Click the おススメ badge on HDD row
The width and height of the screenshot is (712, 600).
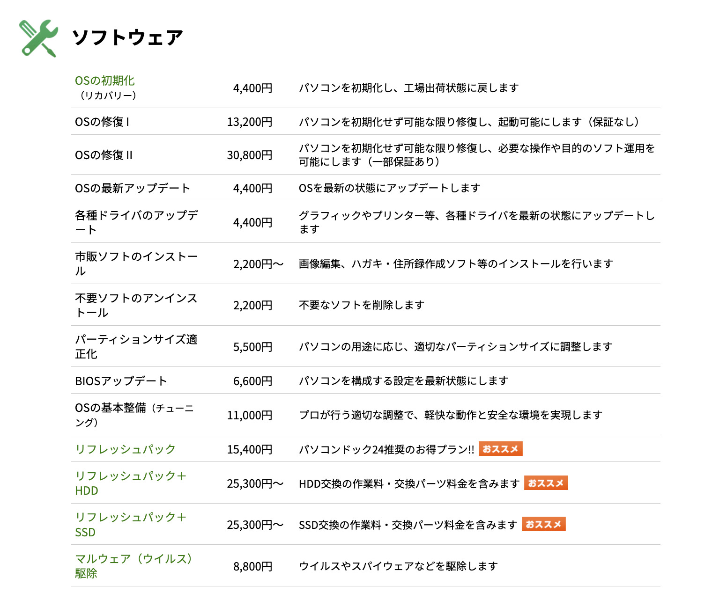click(546, 483)
